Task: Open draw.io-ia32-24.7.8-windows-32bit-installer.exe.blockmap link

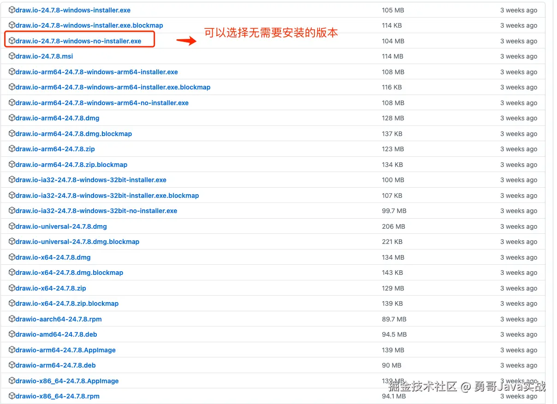Action: coord(107,196)
